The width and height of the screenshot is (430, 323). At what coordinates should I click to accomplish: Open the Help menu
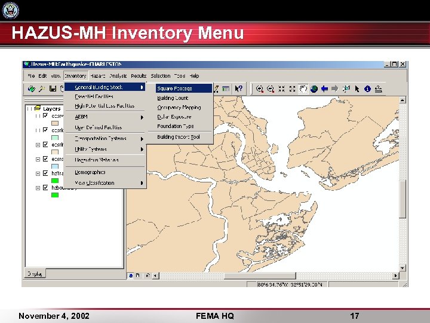coord(194,76)
